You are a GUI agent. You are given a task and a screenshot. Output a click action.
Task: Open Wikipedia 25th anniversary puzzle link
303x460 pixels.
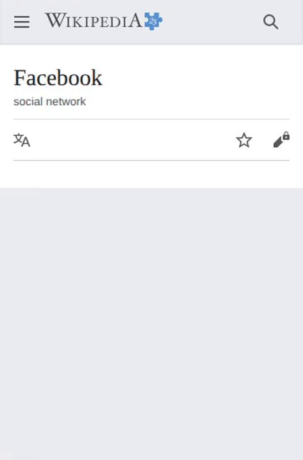click(154, 21)
